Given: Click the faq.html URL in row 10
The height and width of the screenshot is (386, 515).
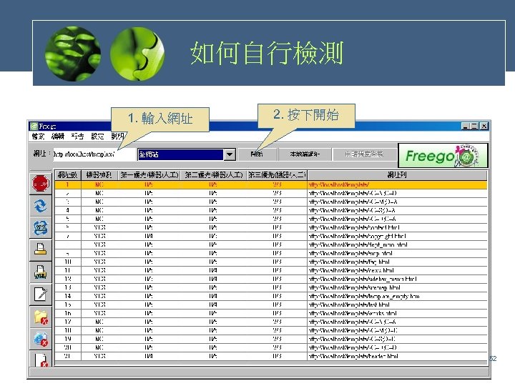Looking at the screenshot, I should (x=349, y=262).
